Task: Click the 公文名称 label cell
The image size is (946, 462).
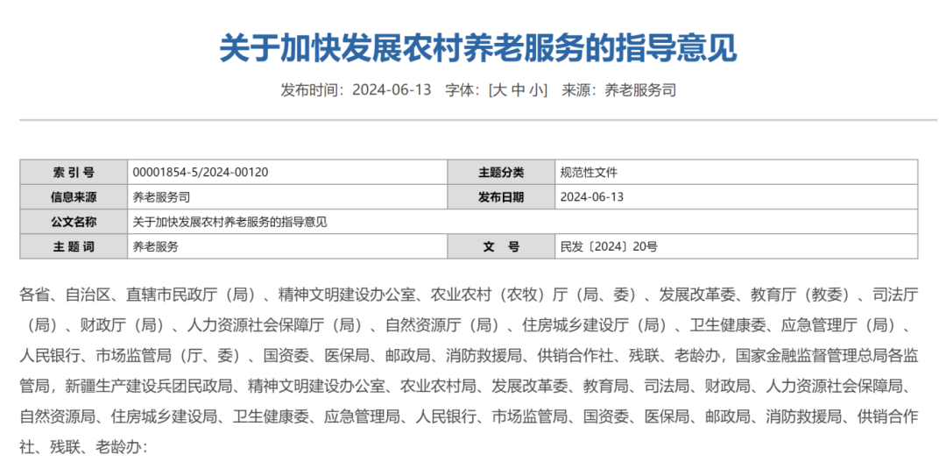Action: click(x=74, y=222)
